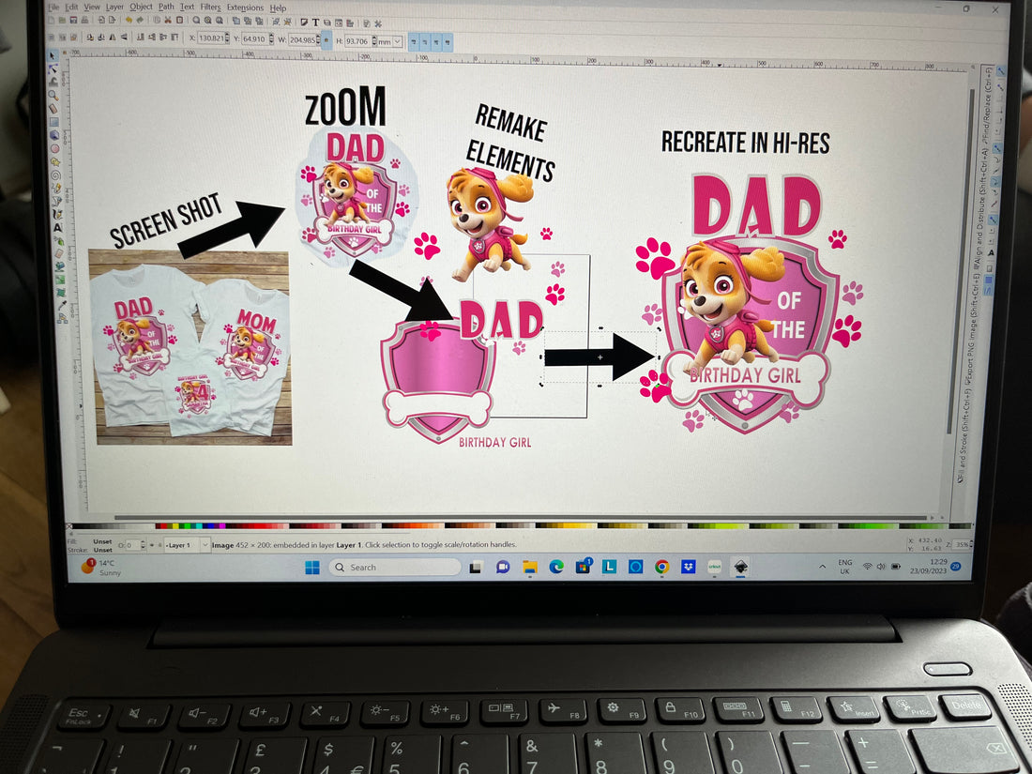Select the Zoom magnifier tool
The width and height of the screenshot is (1032, 774).
coord(53,95)
